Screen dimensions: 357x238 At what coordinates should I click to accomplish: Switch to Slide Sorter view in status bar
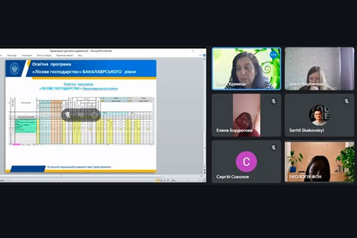click(161, 180)
